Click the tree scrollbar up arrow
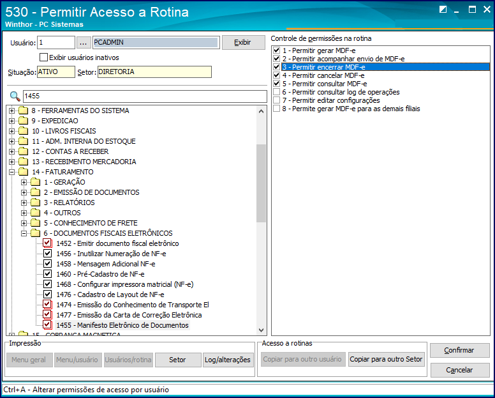The height and width of the screenshot is (398, 495). click(x=261, y=111)
